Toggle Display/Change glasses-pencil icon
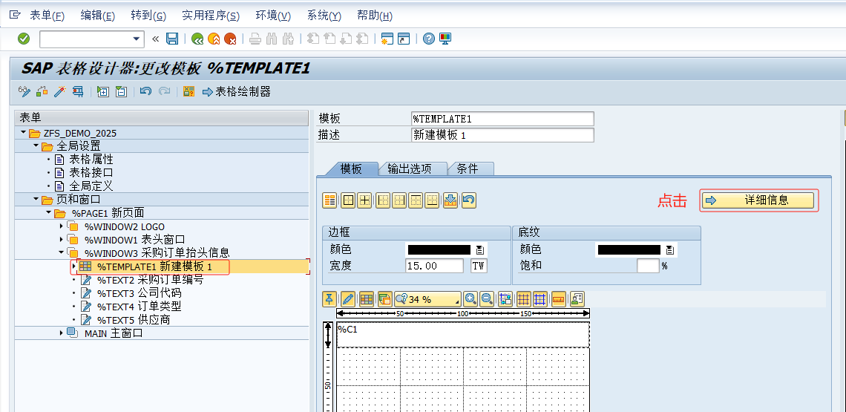846x412 pixels. coord(24,91)
